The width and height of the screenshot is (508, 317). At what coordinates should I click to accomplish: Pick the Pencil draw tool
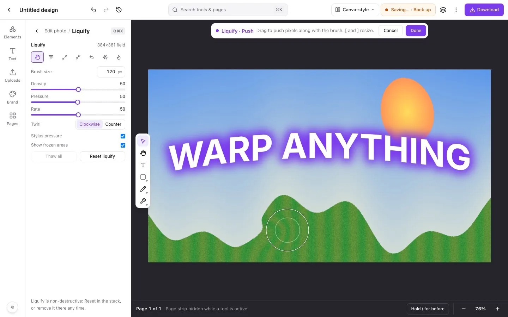coord(143,189)
